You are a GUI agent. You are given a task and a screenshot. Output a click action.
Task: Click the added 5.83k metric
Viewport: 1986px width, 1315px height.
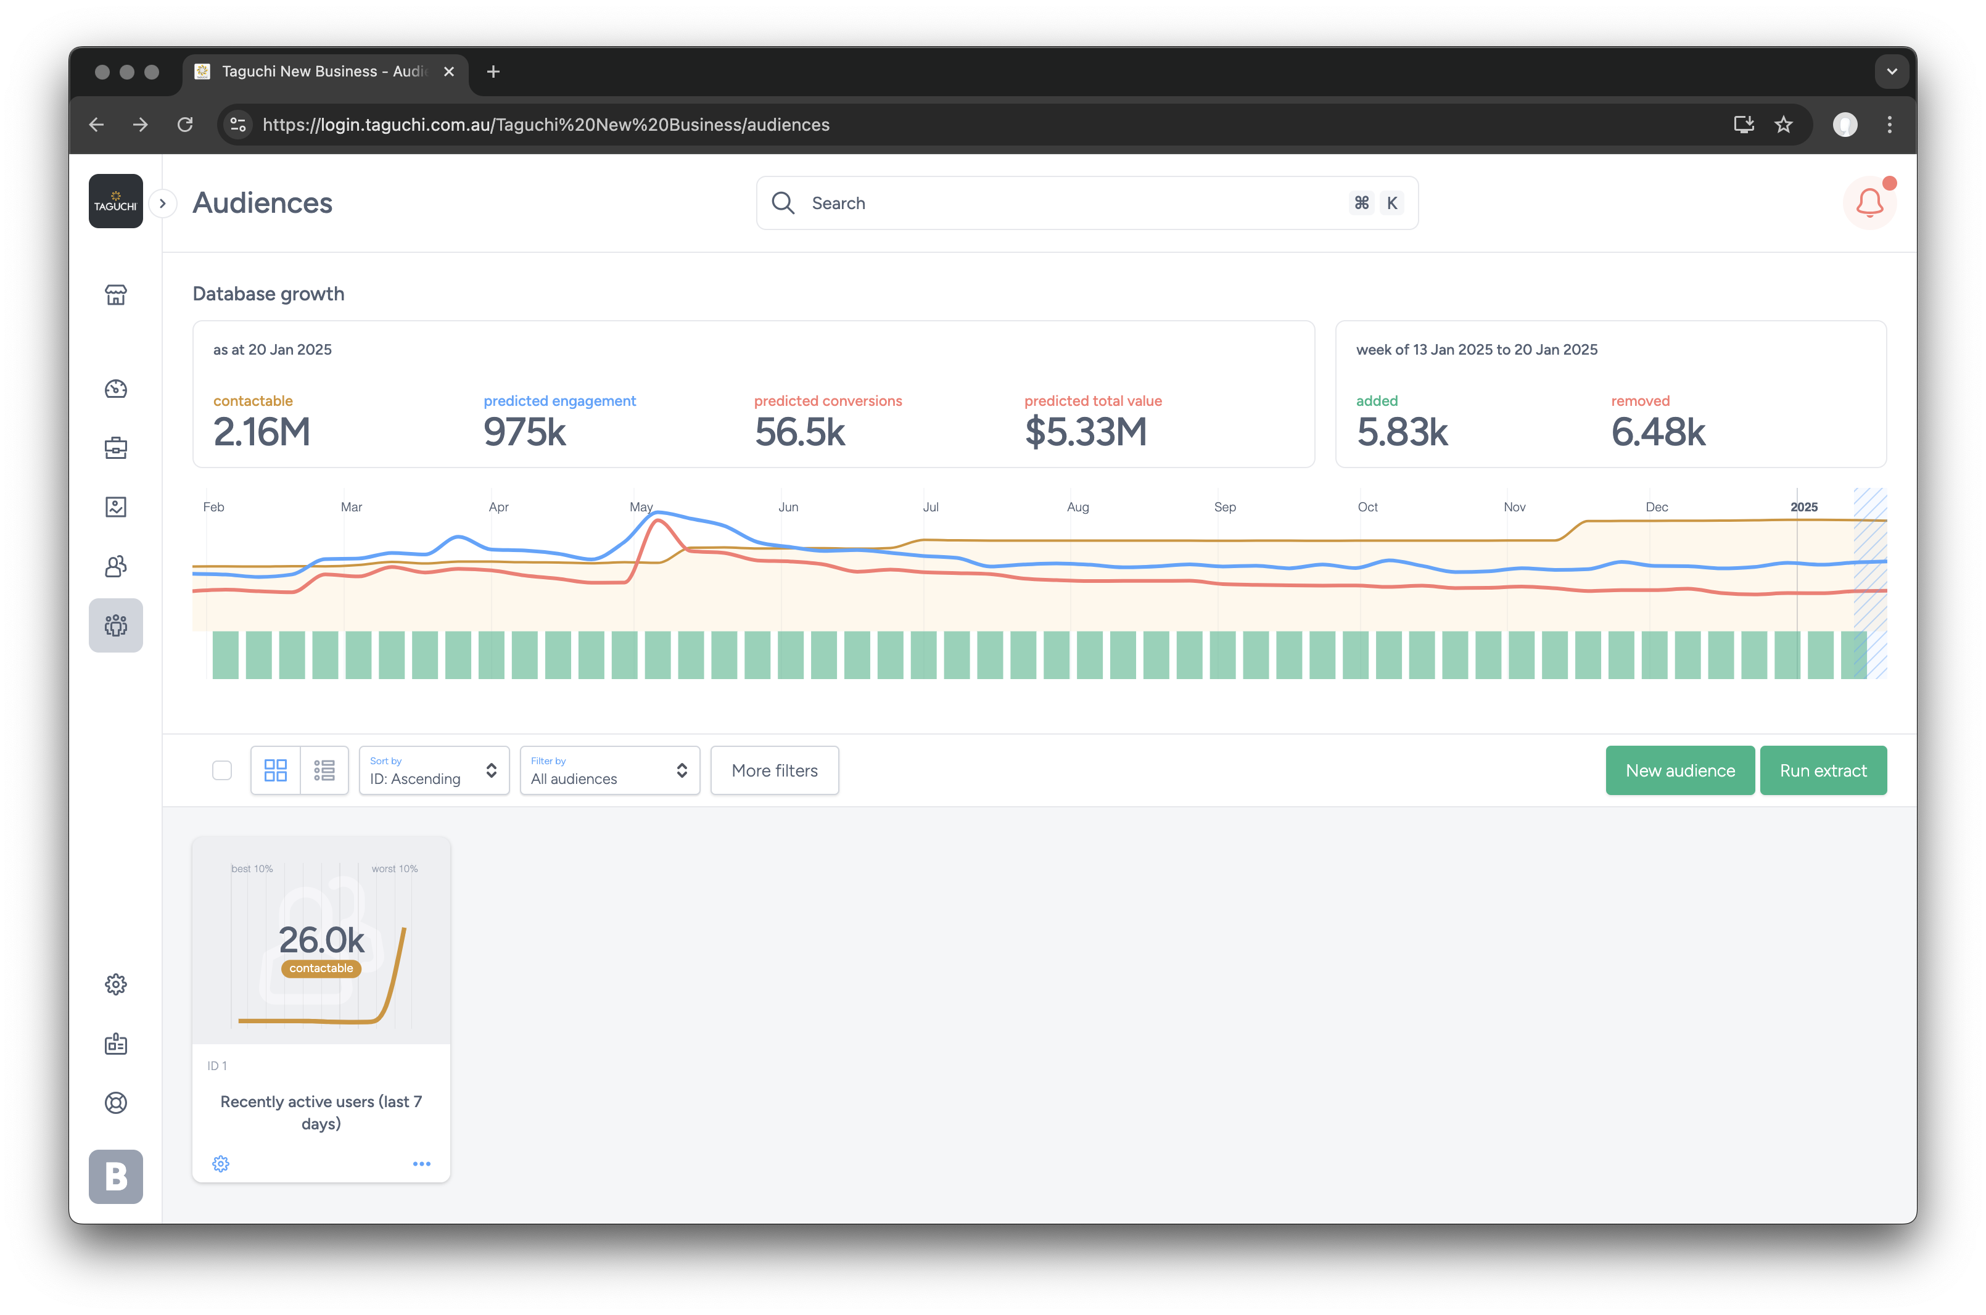click(1403, 423)
